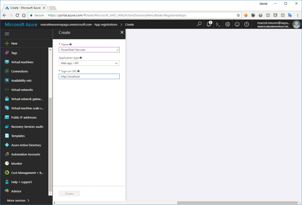
Task: Switch to the Create - Microsoft Azure tab
Action: click(x=25, y=8)
